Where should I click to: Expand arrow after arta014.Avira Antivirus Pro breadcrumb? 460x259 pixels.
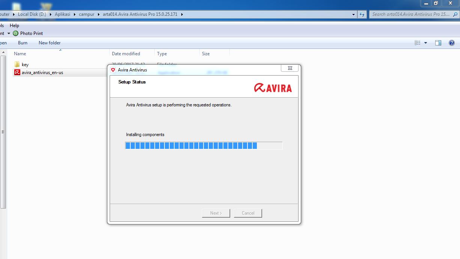(x=182, y=14)
